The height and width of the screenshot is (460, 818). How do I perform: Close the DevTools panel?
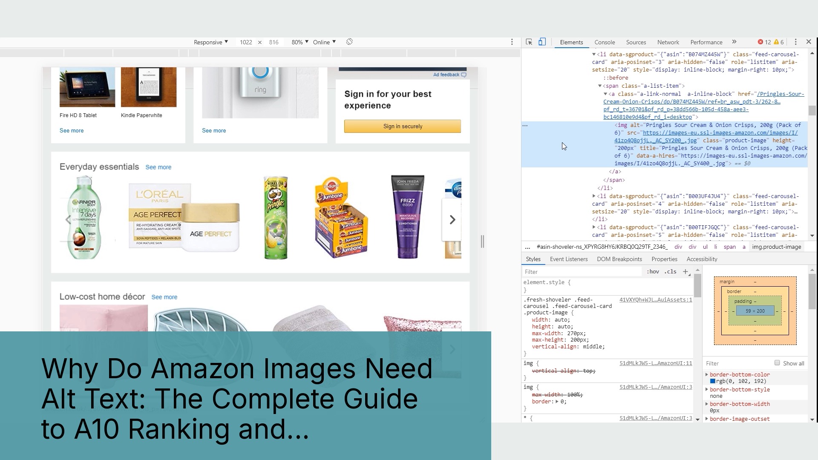(x=809, y=42)
